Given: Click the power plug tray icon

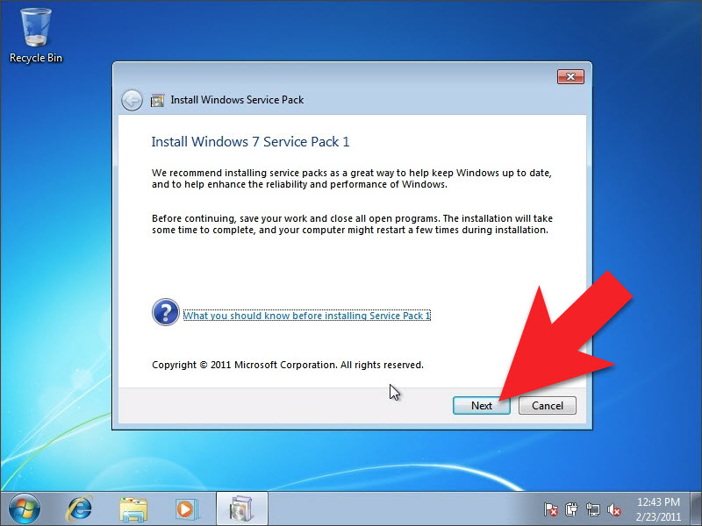Looking at the screenshot, I should [572, 508].
